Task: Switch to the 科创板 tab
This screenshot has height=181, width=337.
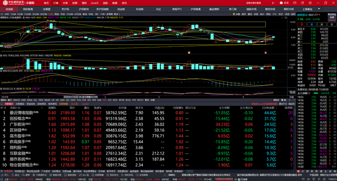Action: (x=140, y=9)
